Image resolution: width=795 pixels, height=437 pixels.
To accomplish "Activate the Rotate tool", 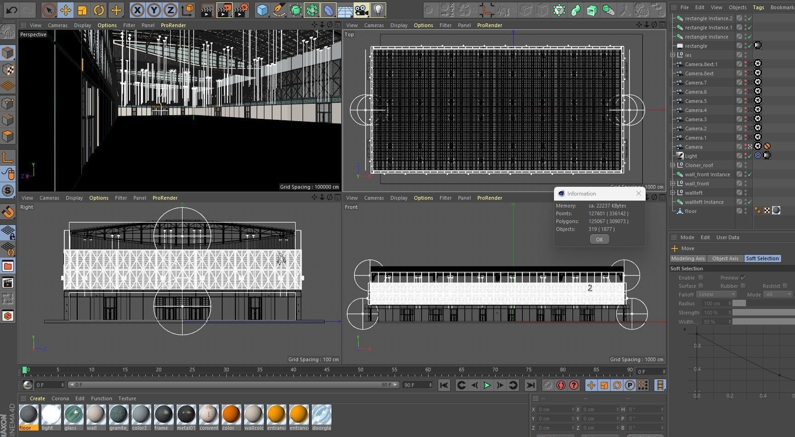I will click(99, 10).
